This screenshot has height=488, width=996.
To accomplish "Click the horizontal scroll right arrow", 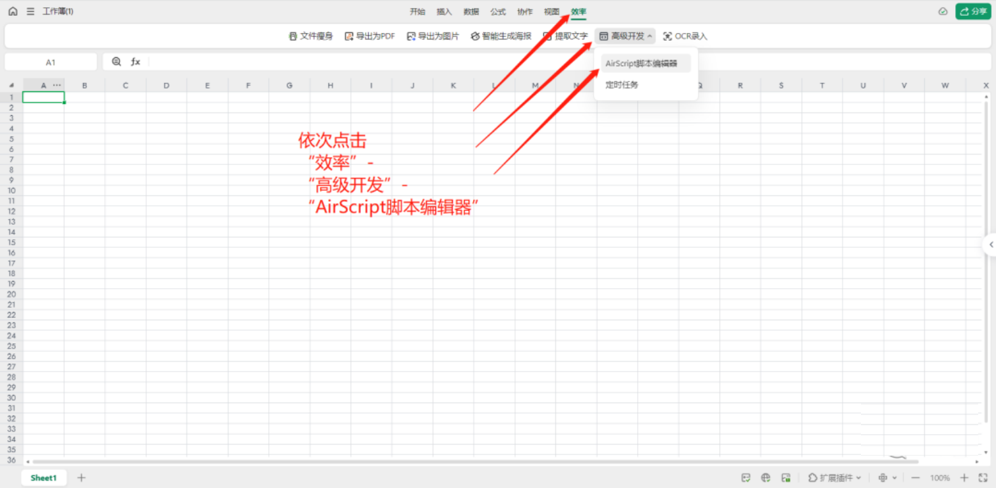I will click(x=978, y=462).
